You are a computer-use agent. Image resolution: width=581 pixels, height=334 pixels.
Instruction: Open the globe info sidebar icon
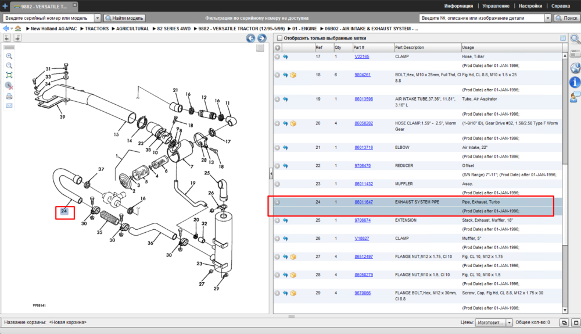(x=575, y=68)
